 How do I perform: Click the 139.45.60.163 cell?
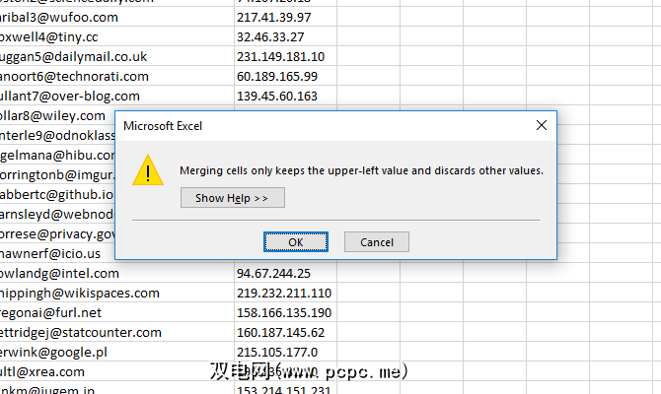click(277, 96)
